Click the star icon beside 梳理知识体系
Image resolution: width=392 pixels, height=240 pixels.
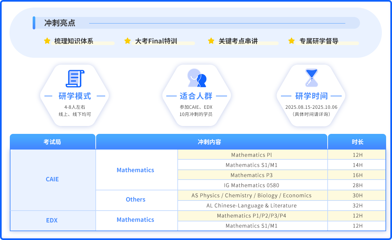[47, 41]
